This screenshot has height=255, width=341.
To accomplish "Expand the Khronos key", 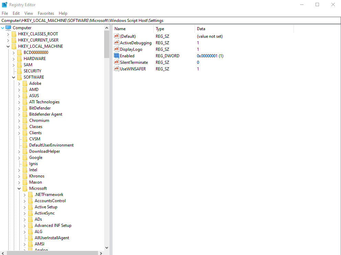I will pyautogui.click(x=19, y=176).
